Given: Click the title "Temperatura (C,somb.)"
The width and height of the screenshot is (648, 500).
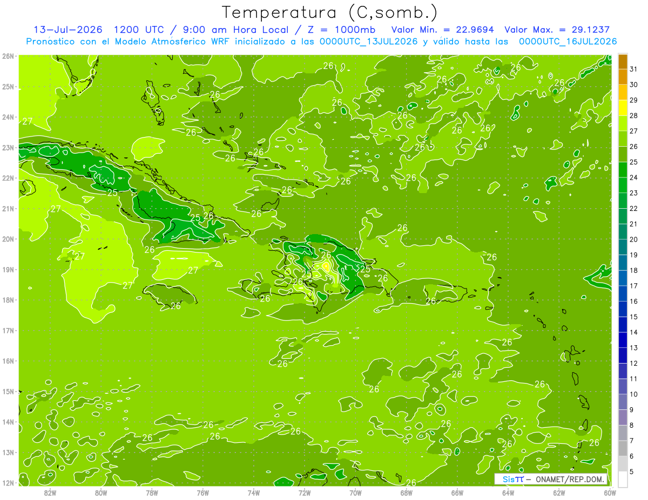Looking at the screenshot, I should (330, 12).
